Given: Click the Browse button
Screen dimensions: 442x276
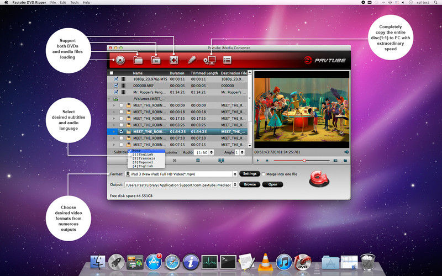Looking at the screenshot, I should (x=250, y=184).
